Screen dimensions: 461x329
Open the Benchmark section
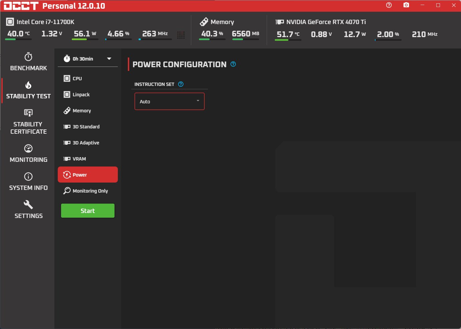(x=28, y=62)
